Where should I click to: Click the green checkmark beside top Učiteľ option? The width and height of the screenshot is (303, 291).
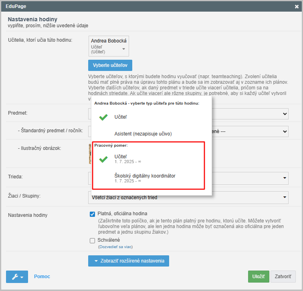[104, 117]
